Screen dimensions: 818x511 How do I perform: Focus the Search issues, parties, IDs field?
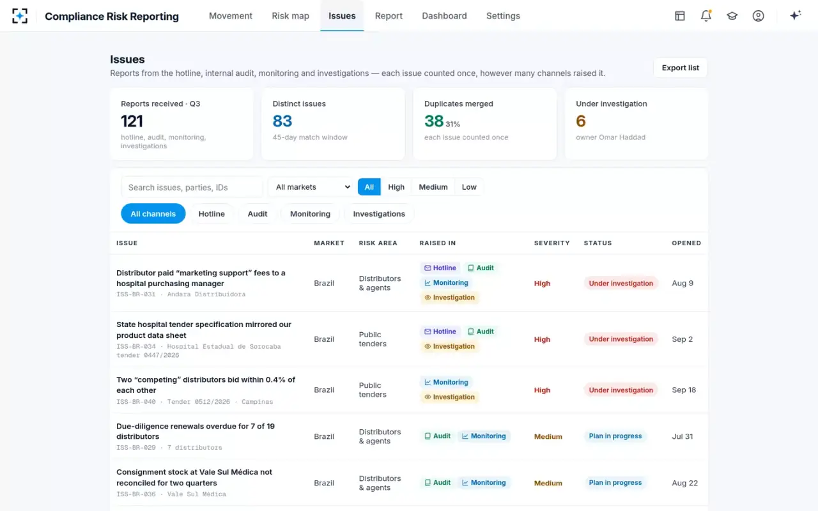coord(192,187)
